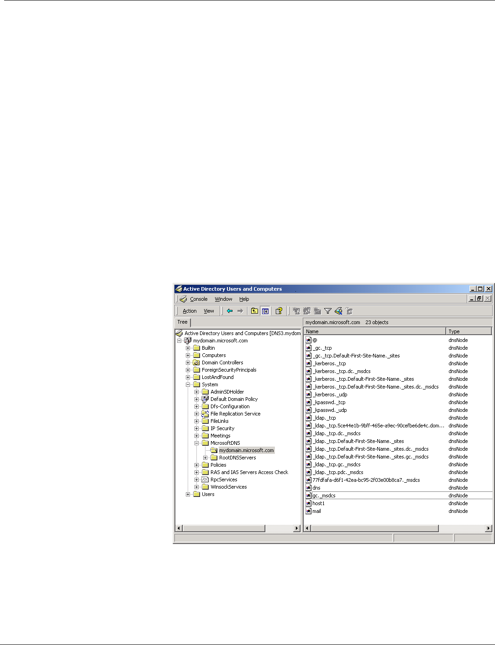The image size is (495, 645).
Task: Click the Find objects toolbar icon
Action: click(338, 311)
